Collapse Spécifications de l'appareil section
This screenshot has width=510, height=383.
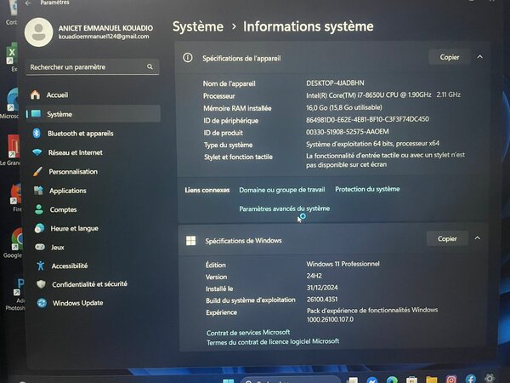(479, 57)
